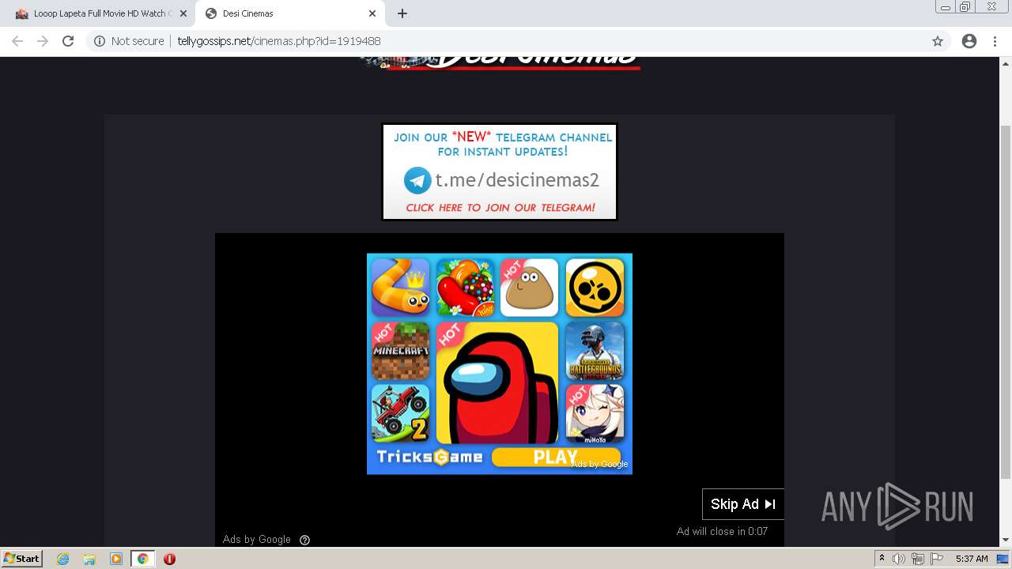1012x569 pixels.
Task: Bookmark this page with the star icon
Action: pos(938,41)
